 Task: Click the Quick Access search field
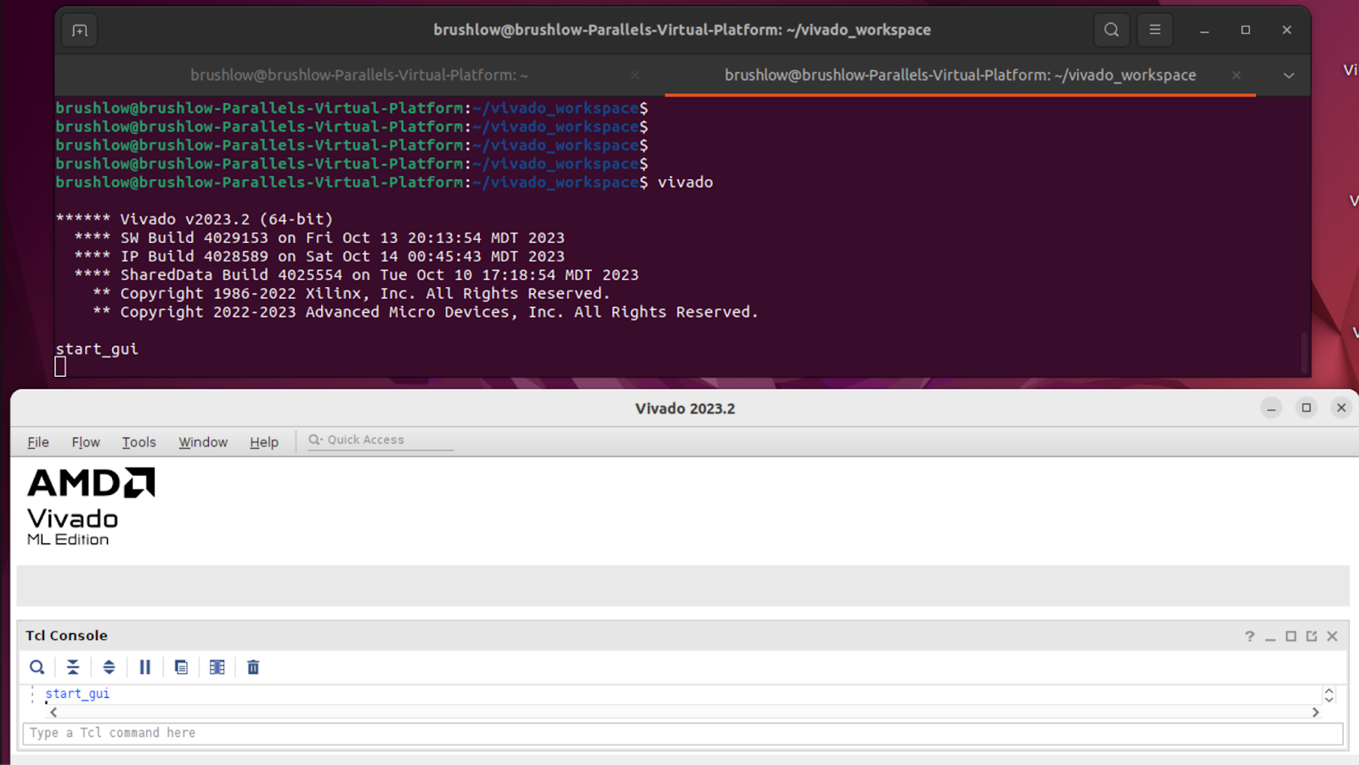[x=378, y=439]
